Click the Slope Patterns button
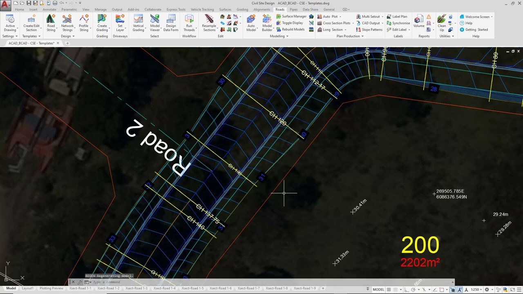Screen dimensions: 523x294 [369, 29]
